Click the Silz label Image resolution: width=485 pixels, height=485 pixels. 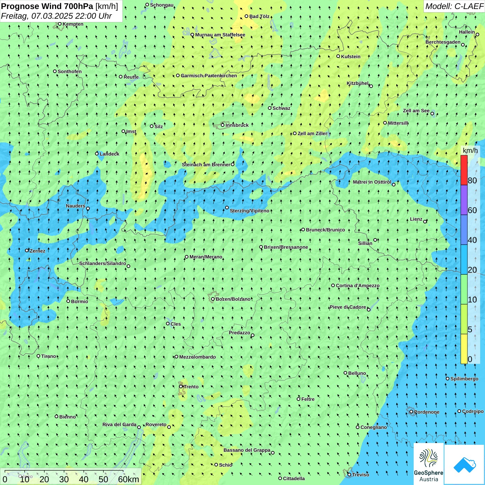coord(159,126)
